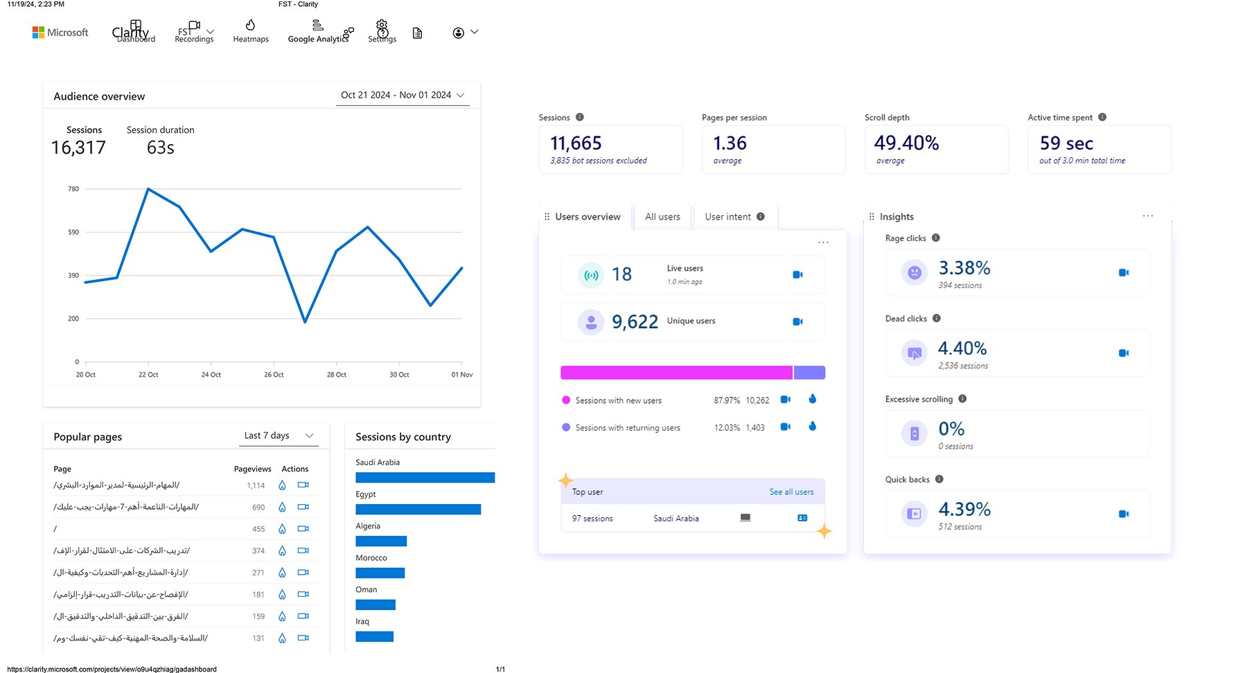Open heatmap for sessions with new users

(813, 399)
